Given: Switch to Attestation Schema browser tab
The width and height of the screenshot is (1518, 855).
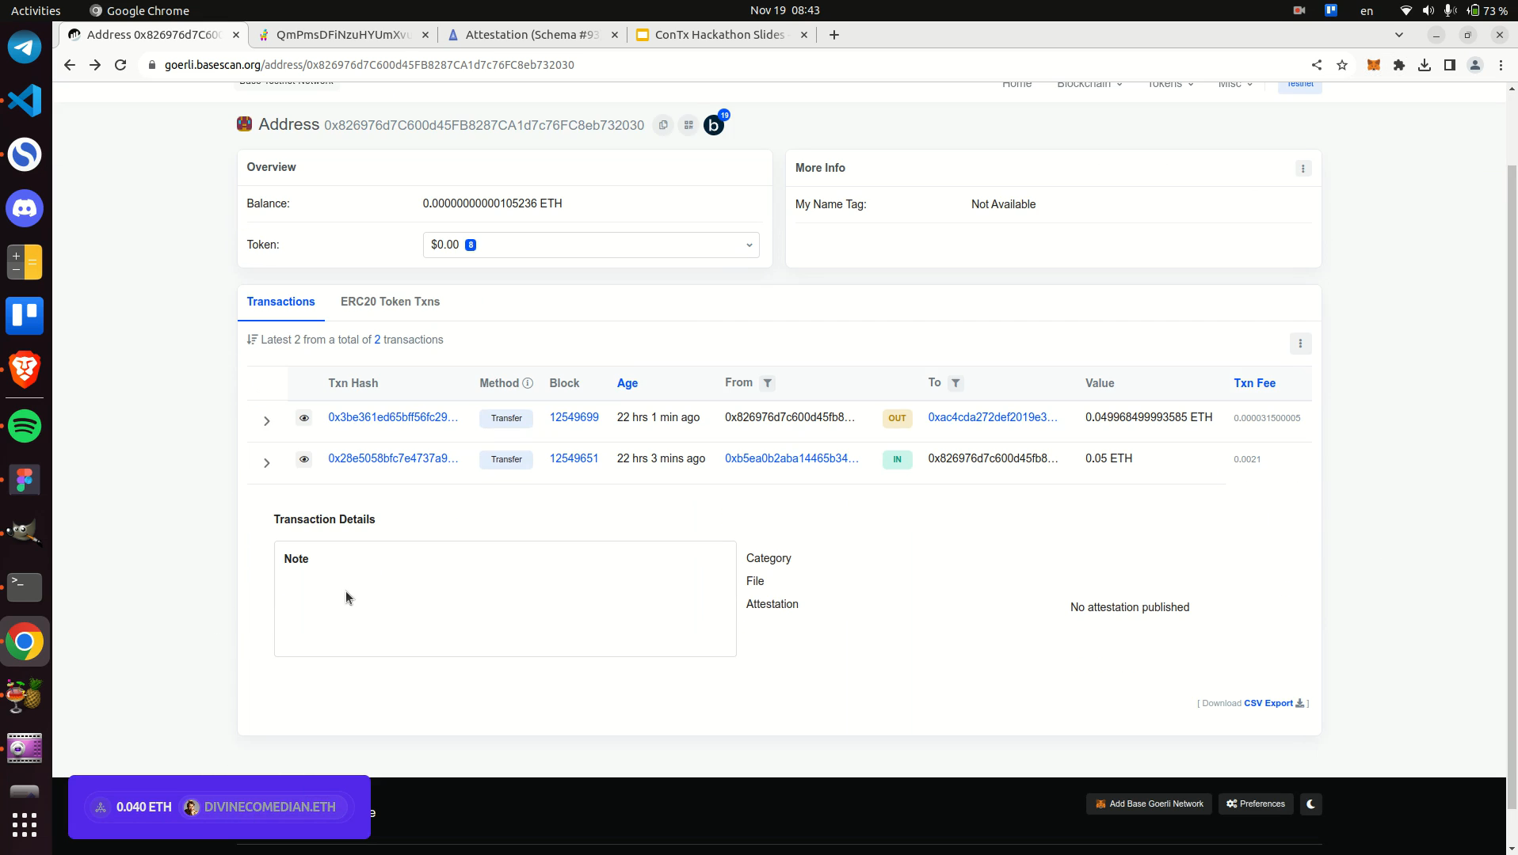Looking at the screenshot, I should tap(532, 35).
